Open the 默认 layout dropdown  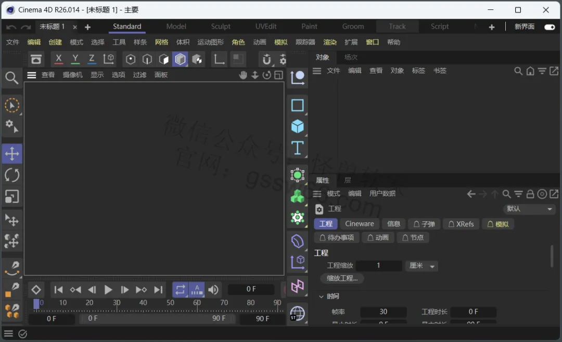(x=529, y=209)
